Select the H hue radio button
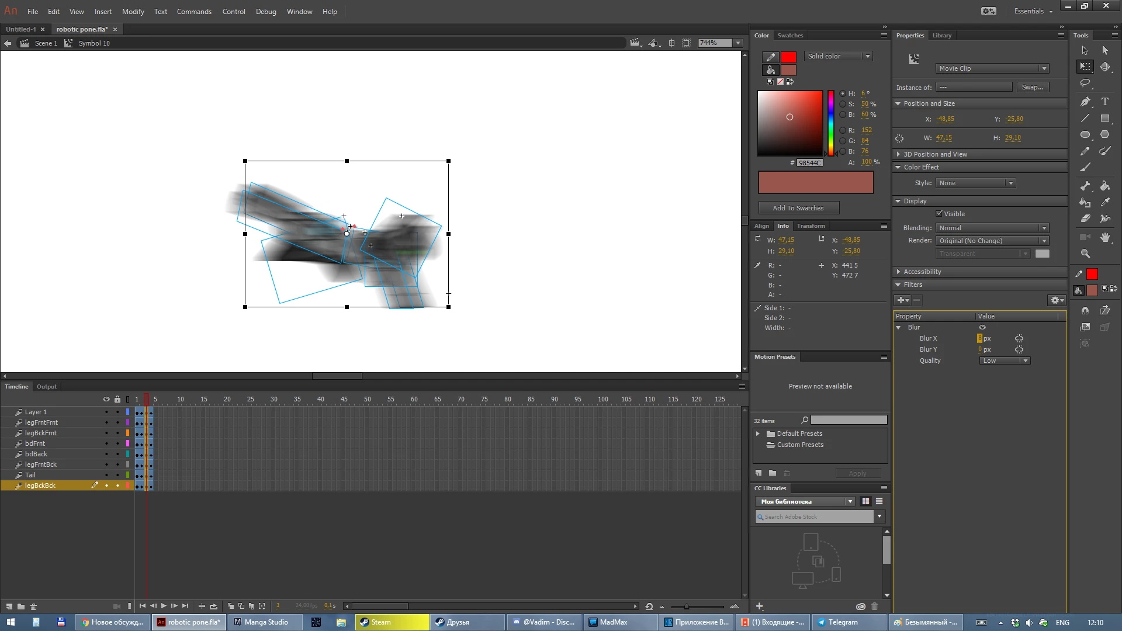 [842, 93]
